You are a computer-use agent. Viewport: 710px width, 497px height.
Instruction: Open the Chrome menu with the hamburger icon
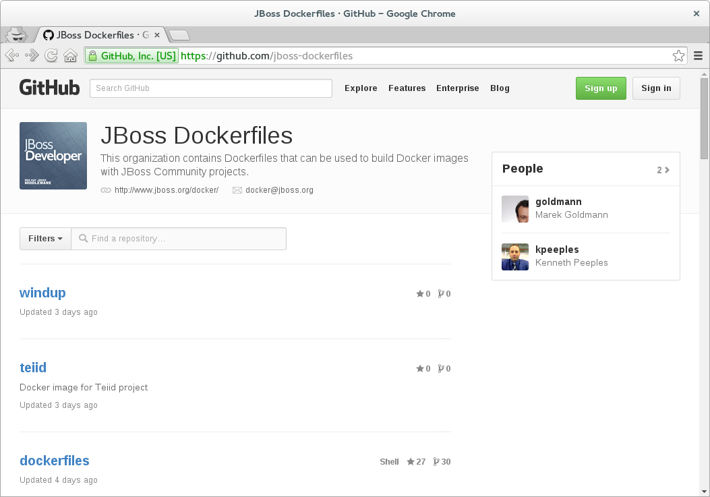pyautogui.click(x=698, y=55)
